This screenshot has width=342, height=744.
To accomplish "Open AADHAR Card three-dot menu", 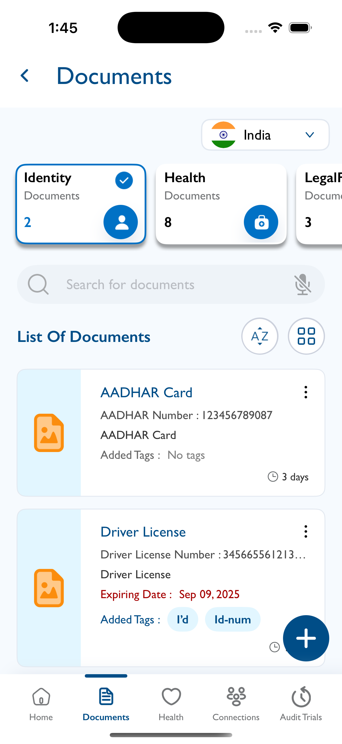I will tap(306, 392).
